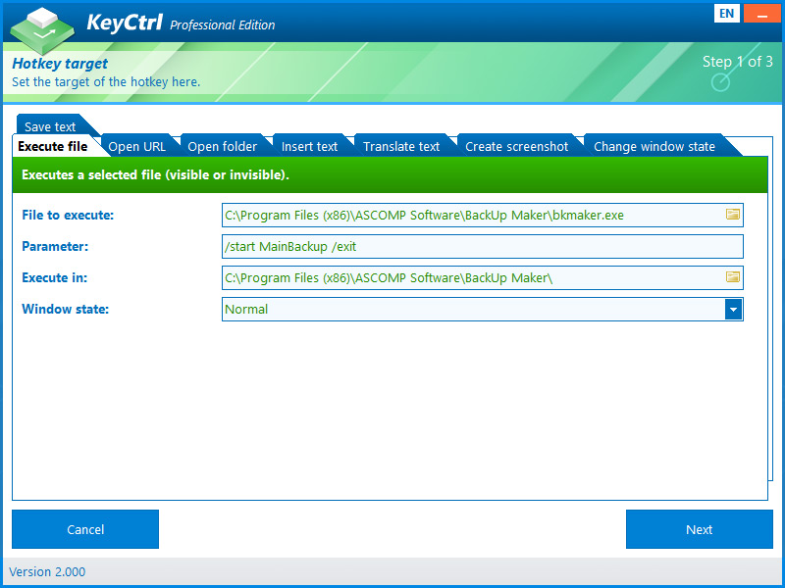Select the Change window state tab
The width and height of the screenshot is (785, 588).
click(654, 146)
